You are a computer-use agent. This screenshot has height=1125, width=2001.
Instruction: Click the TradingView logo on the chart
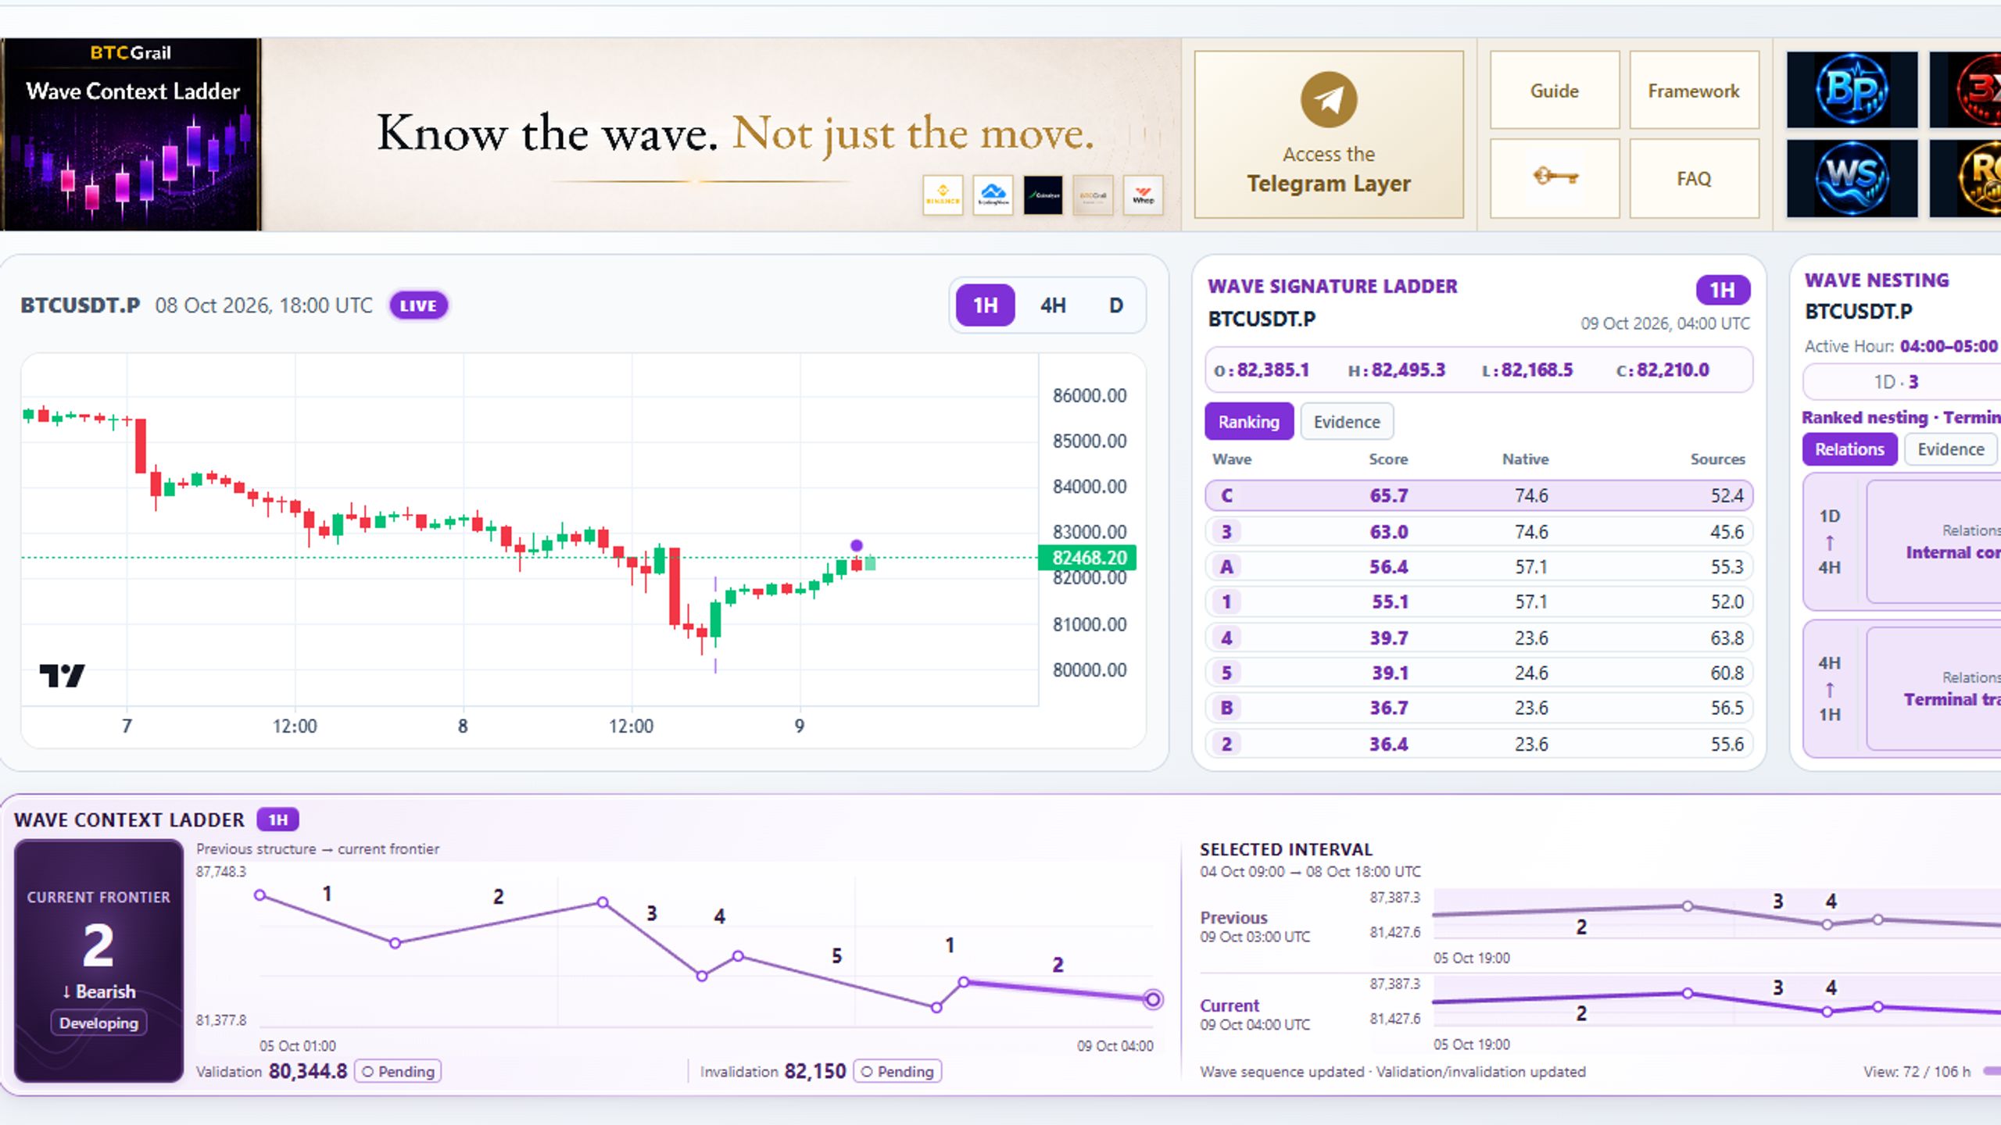click(62, 675)
